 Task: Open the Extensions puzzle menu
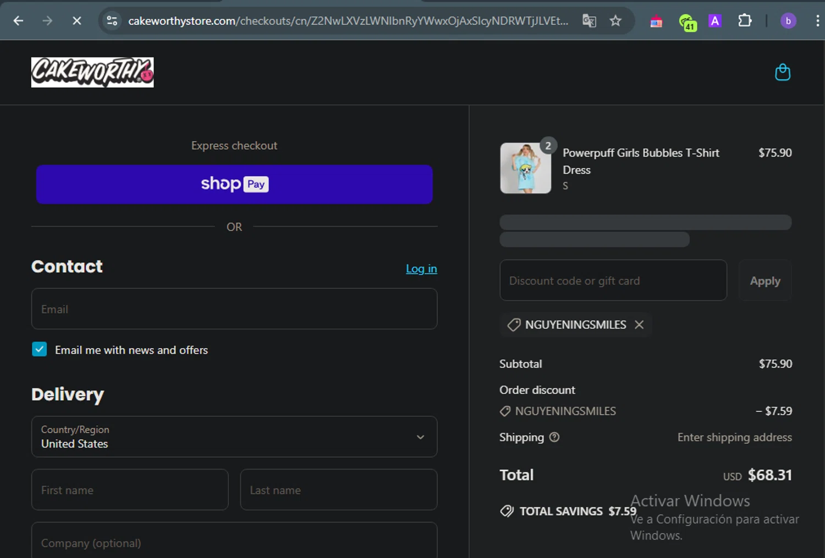click(x=745, y=21)
